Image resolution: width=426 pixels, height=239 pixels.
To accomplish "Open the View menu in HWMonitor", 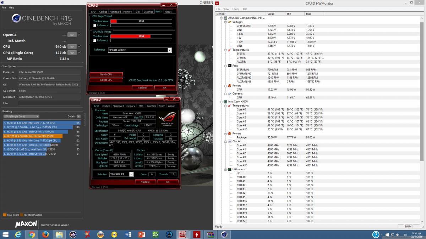I will tap(226, 9).
